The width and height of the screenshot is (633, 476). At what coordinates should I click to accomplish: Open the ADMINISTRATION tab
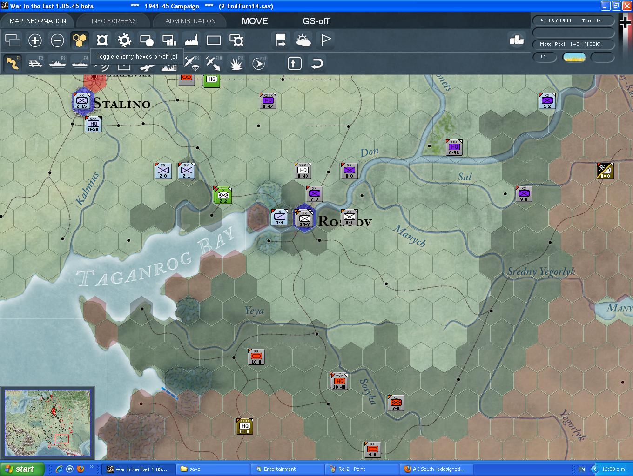190,21
